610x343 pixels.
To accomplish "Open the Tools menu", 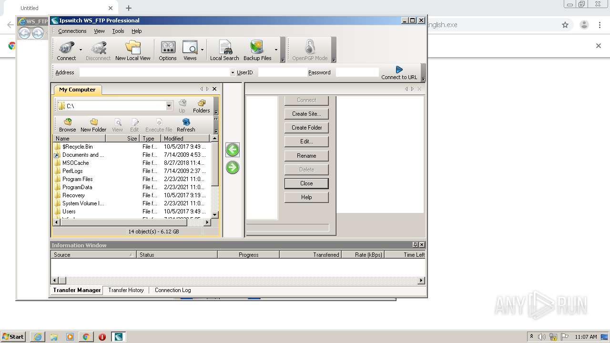I will (x=118, y=31).
